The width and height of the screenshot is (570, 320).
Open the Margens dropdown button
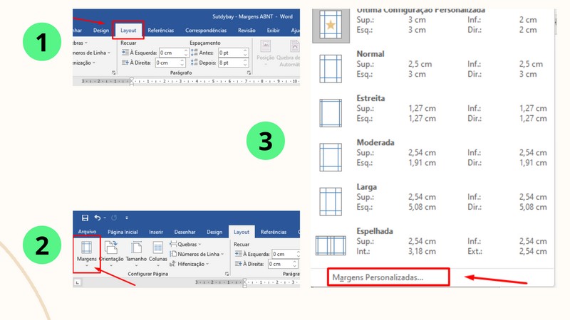(86, 254)
